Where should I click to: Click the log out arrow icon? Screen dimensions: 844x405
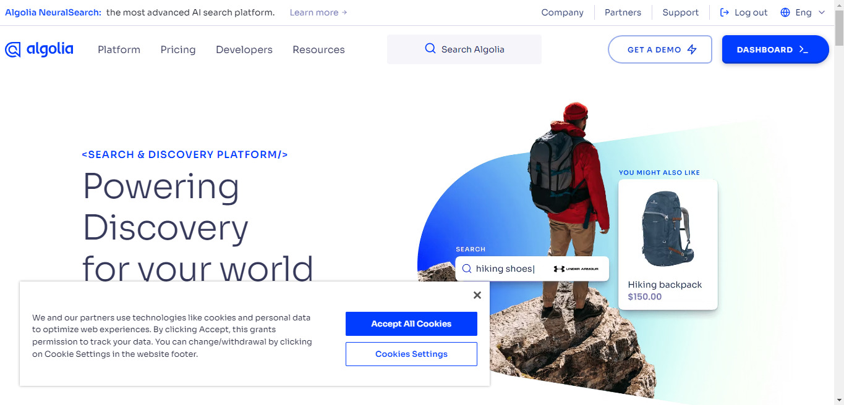point(725,12)
